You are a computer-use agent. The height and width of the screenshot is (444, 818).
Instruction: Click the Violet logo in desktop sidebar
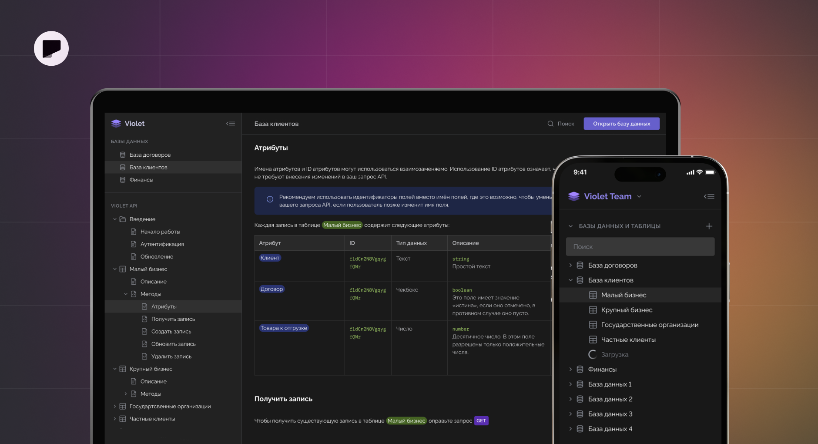click(x=116, y=124)
